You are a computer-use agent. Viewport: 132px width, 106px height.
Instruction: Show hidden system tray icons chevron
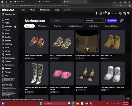pos(108,104)
